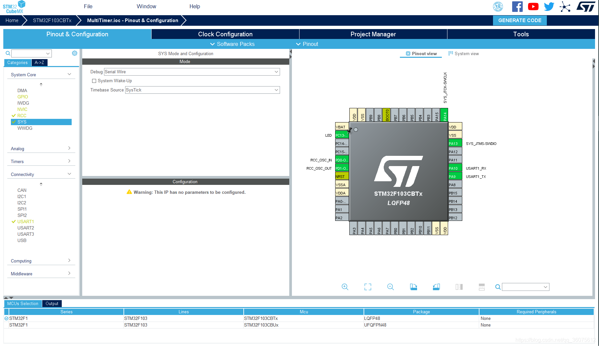Collapse the Connectivity category
The image size is (599, 346).
click(x=69, y=173)
